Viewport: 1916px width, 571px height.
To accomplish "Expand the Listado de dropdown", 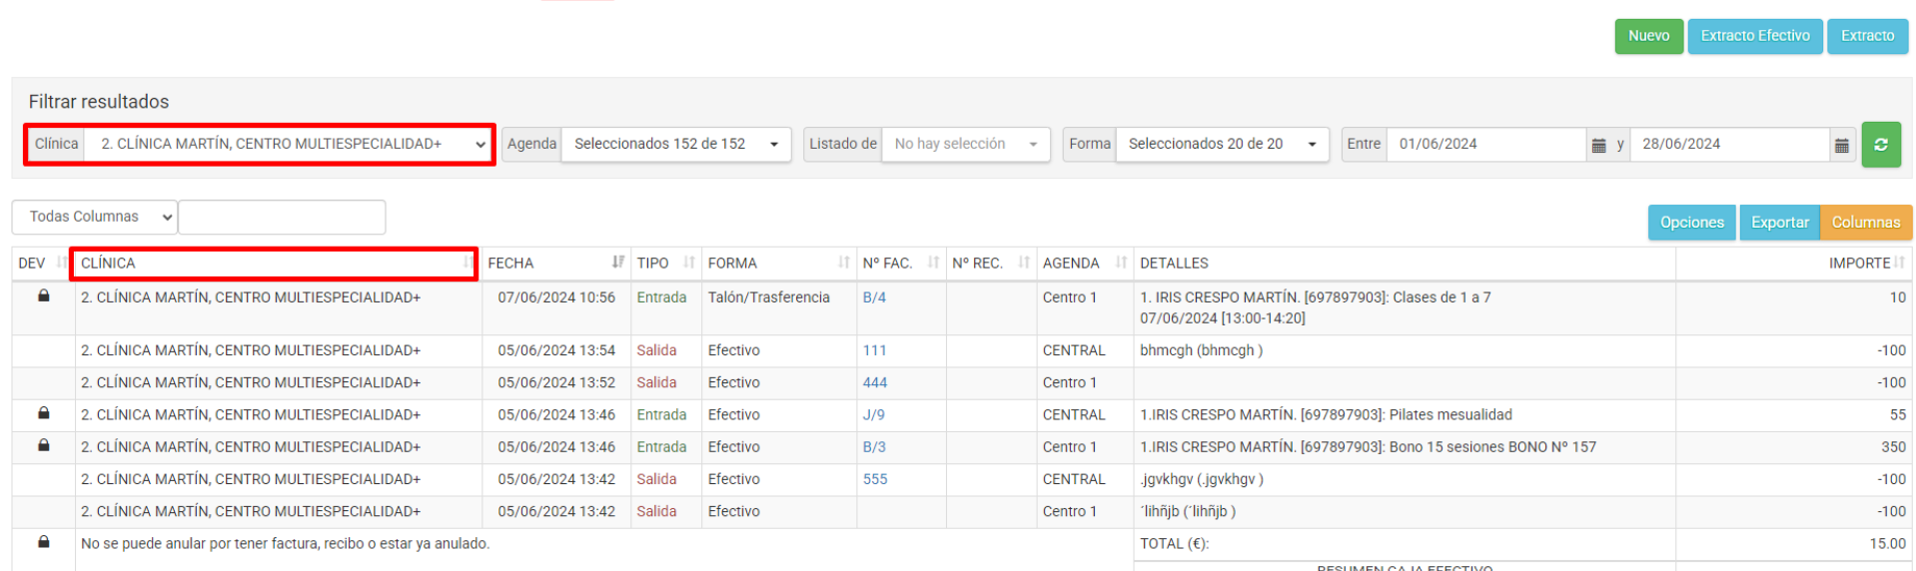I will coord(964,145).
